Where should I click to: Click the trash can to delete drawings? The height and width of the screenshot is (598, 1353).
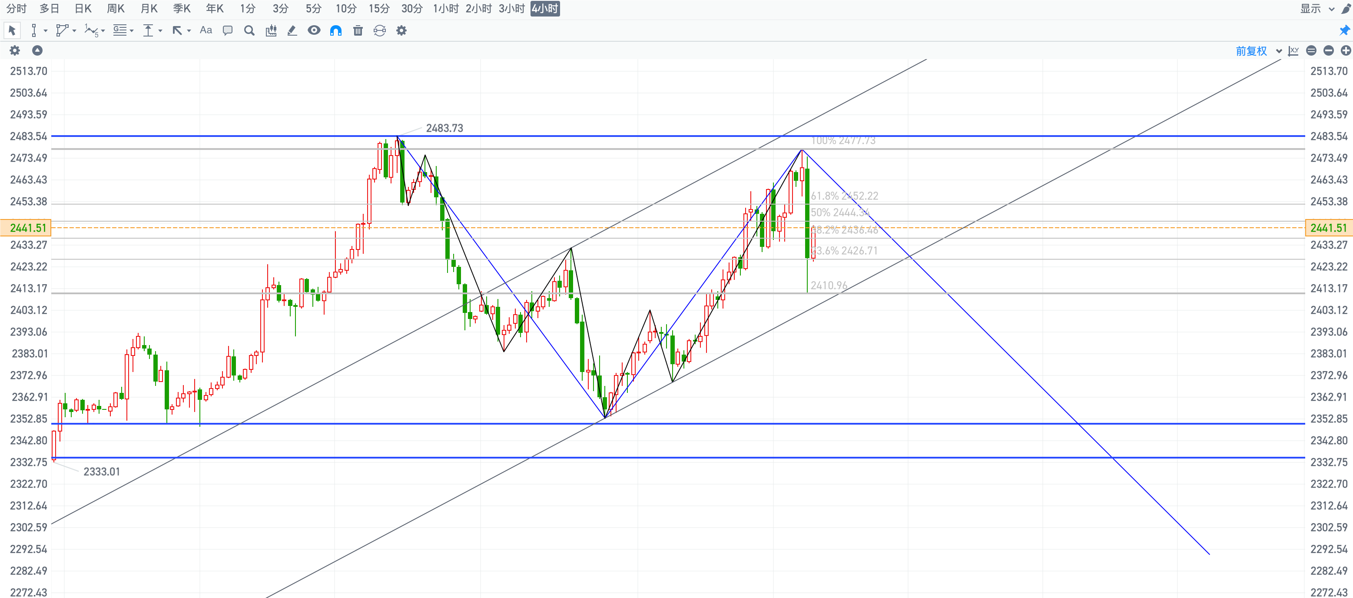(358, 30)
